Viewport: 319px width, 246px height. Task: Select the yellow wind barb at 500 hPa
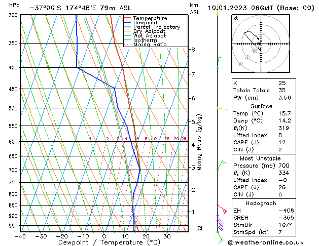pyautogui.click(x=222, y=109)
